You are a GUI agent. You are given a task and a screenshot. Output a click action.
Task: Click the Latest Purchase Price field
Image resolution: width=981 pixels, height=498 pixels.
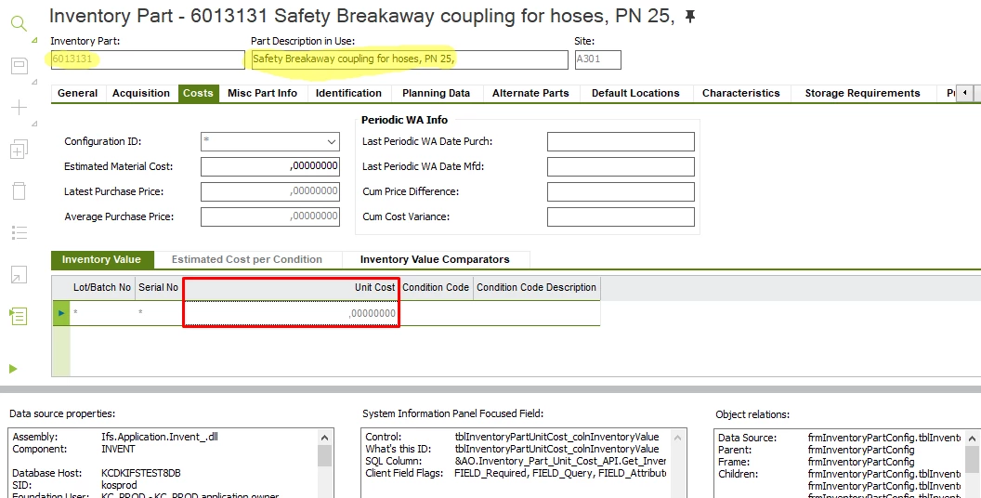[270, 191]
